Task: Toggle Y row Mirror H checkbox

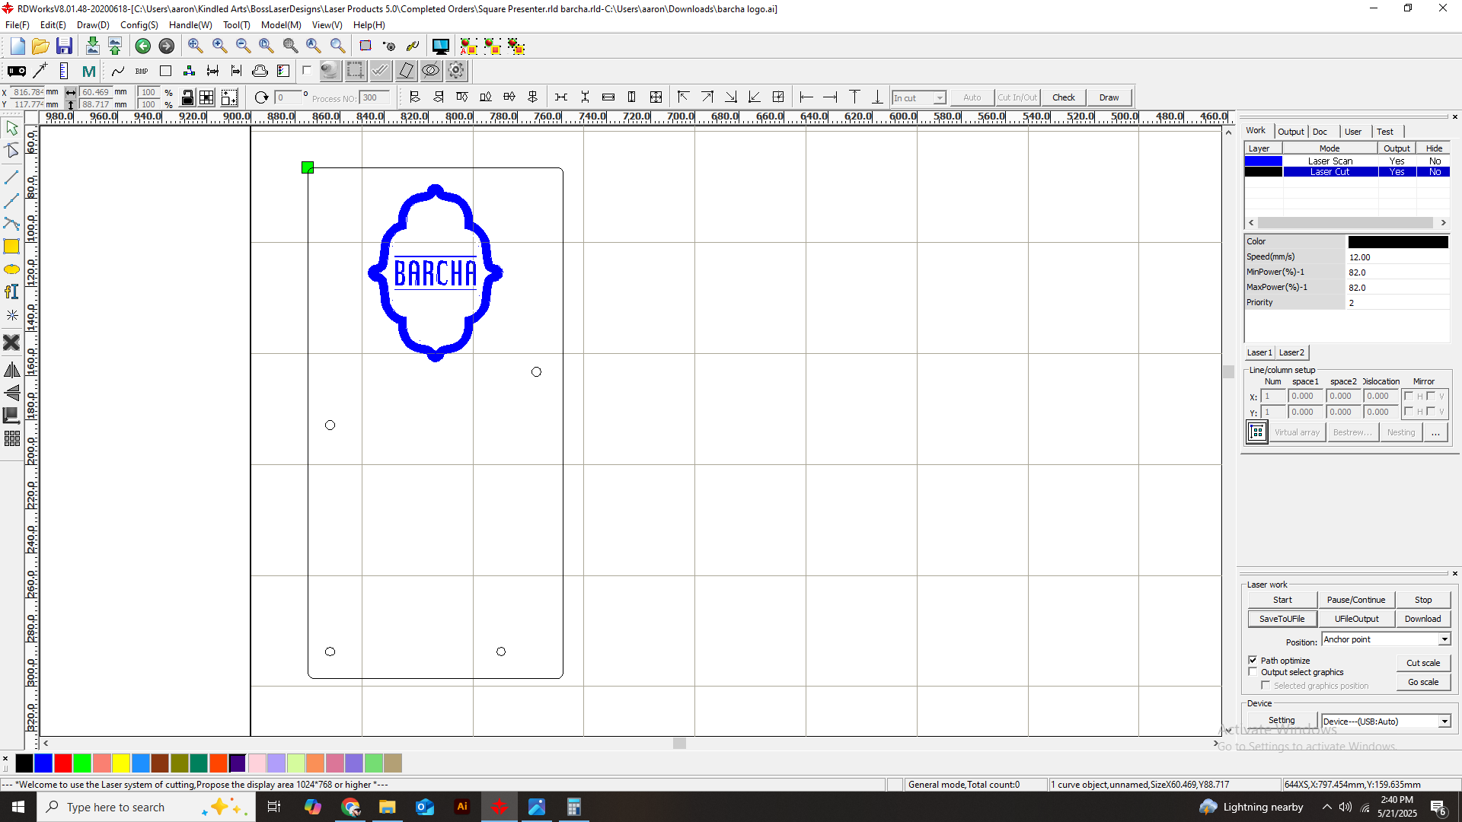Action: pyautogui.click(x=1409, y=412)
